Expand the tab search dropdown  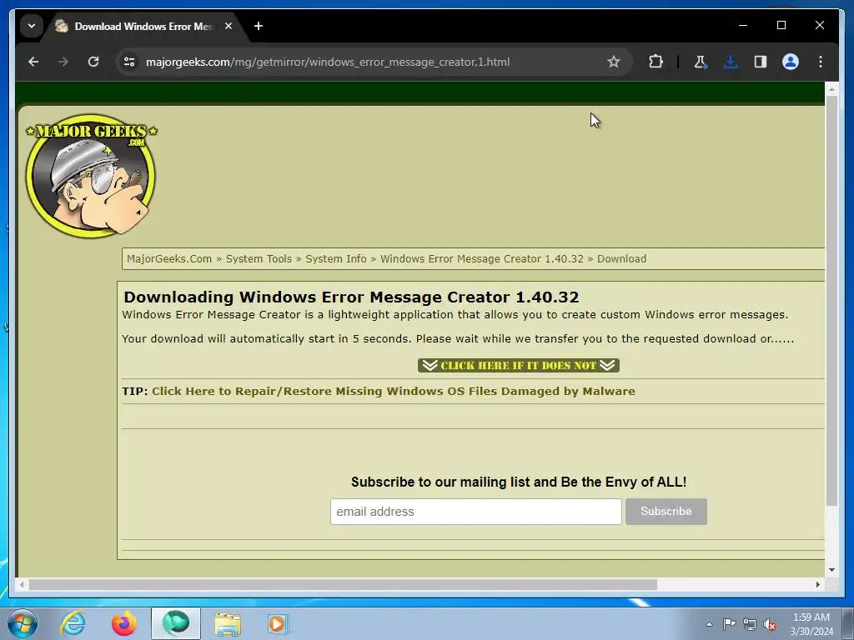coord(32,26)
